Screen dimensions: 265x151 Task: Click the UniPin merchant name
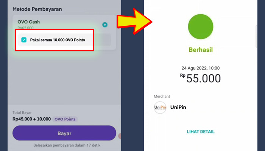point(178,107)
